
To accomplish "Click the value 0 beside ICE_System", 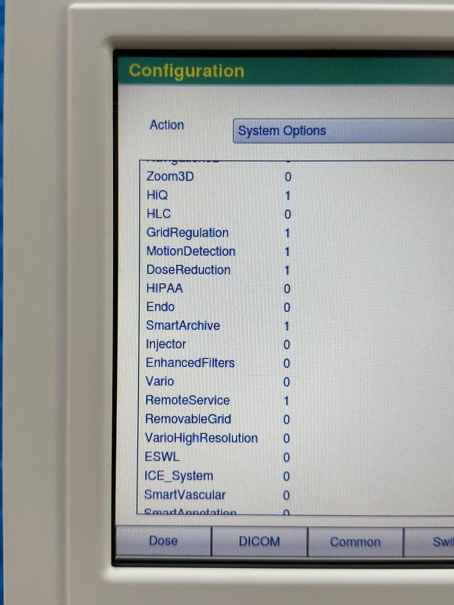I will click(287, 476).
